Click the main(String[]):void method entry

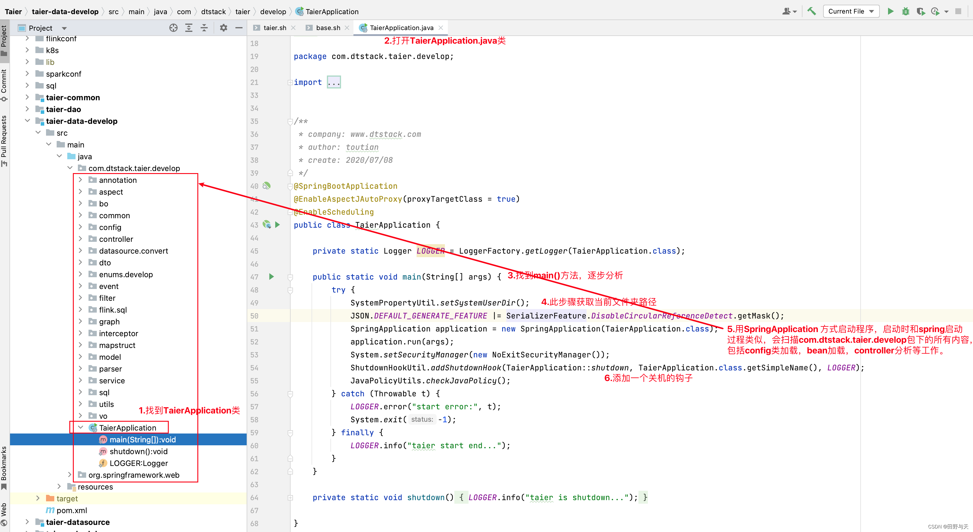141,439
